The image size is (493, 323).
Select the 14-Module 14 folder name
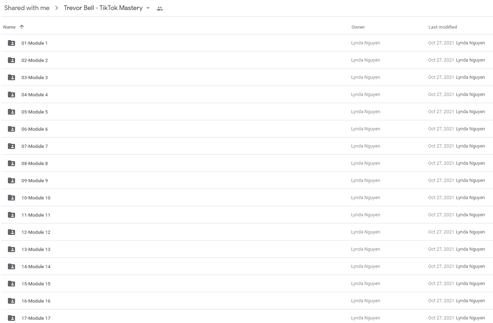tap(36, 267)
